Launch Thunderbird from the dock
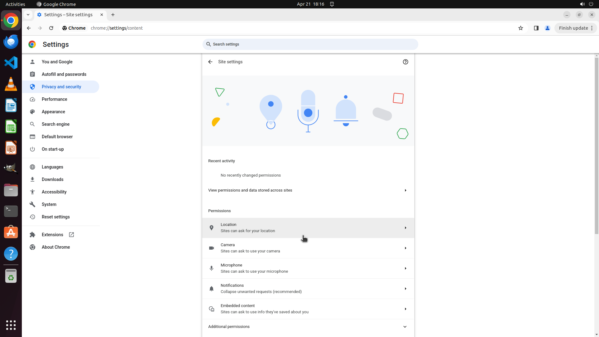 pyautogui.click(x=11, y=42)
